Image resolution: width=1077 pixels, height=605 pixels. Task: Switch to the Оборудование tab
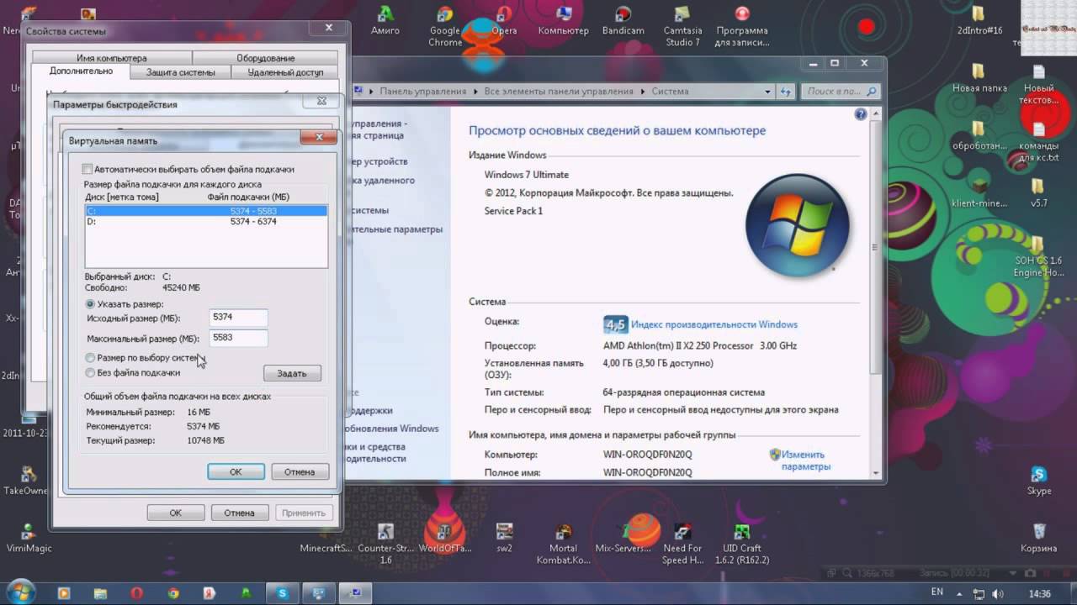point(265,58)
